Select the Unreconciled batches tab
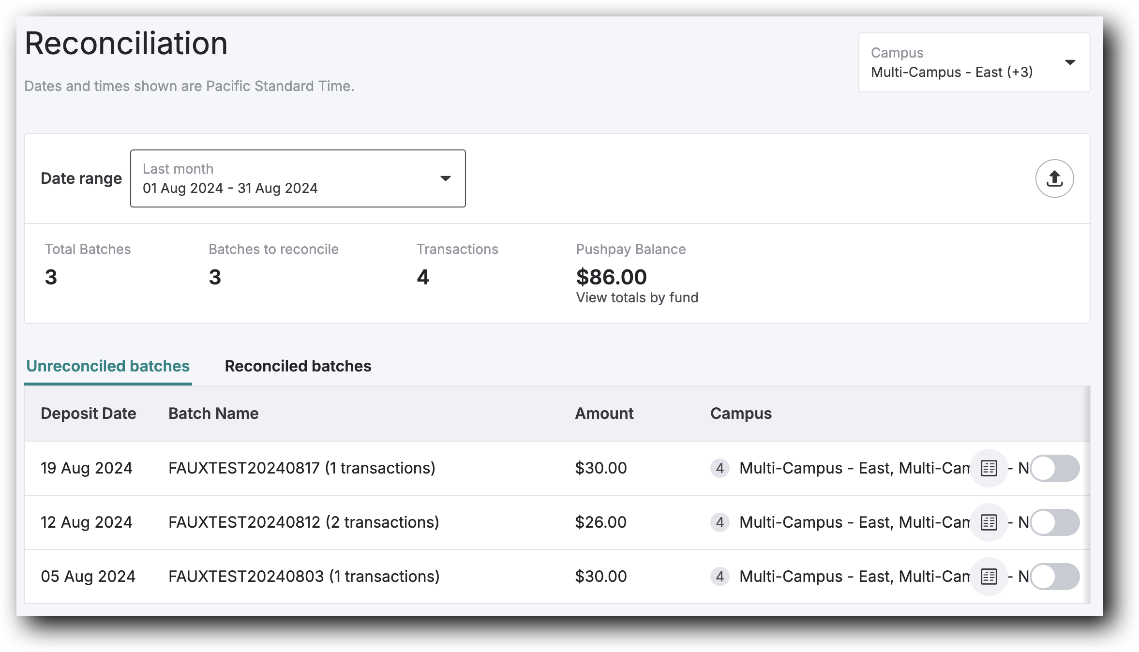 coord(108,366)
